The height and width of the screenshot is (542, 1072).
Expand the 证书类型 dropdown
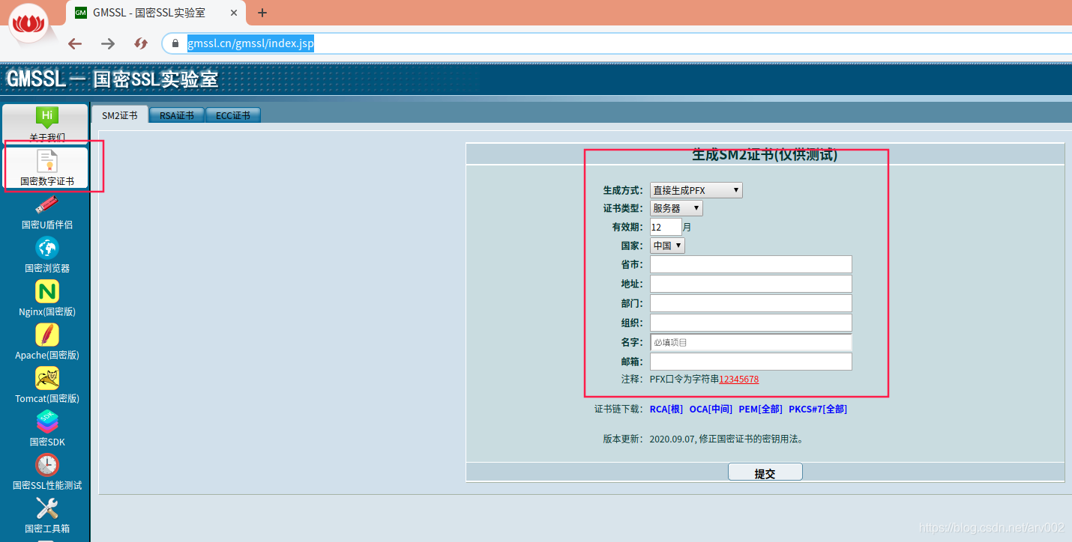[676, 208]
